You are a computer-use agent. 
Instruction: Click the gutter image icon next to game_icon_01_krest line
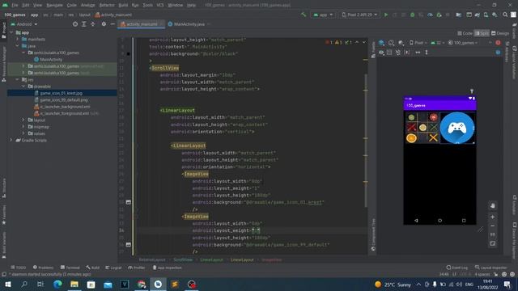pyautogui.click(x=128, y=202)
